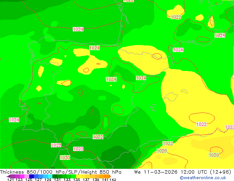This screenshot has height=181, width=234.
Task: Click the legend value "142"
Action: click(x=113, y=180)
